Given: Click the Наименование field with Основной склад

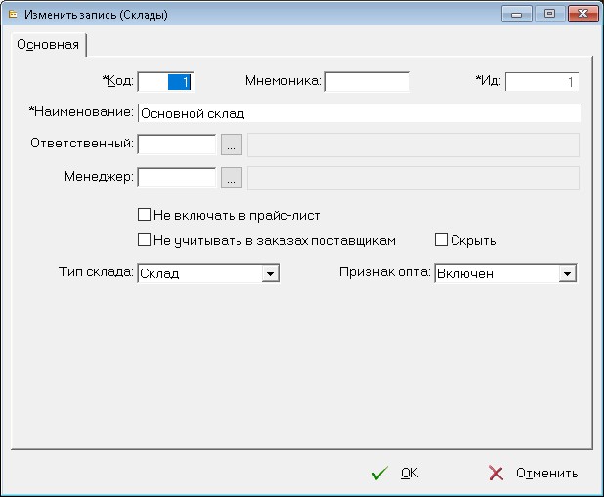Looking at the screenshot, I should pyautogui.click(x=359, y=113).
